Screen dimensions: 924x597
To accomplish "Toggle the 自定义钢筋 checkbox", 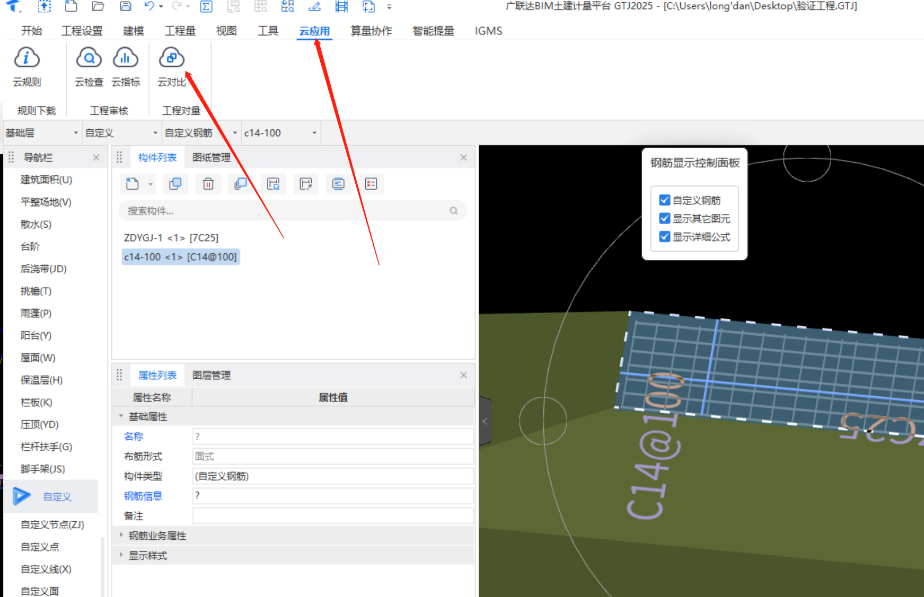I will point(665,200).
